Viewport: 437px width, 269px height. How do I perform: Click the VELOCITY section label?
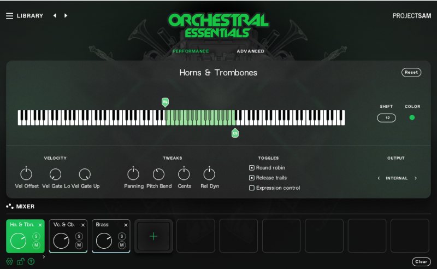[x=55, y=158]
